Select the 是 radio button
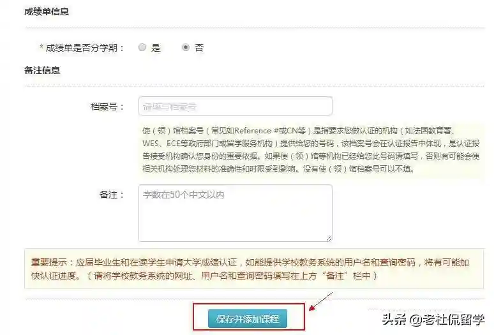The width and height of the screenshot is (494, 335). (142, 48)
